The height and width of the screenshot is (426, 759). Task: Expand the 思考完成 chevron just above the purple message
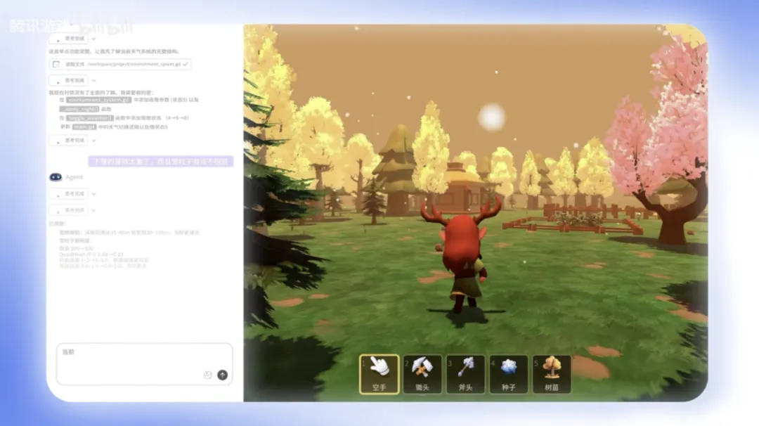coord(93,141)
